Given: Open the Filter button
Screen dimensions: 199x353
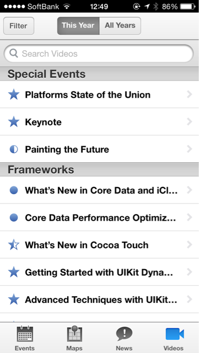Looking at the screenshot, I should [19, 26].
